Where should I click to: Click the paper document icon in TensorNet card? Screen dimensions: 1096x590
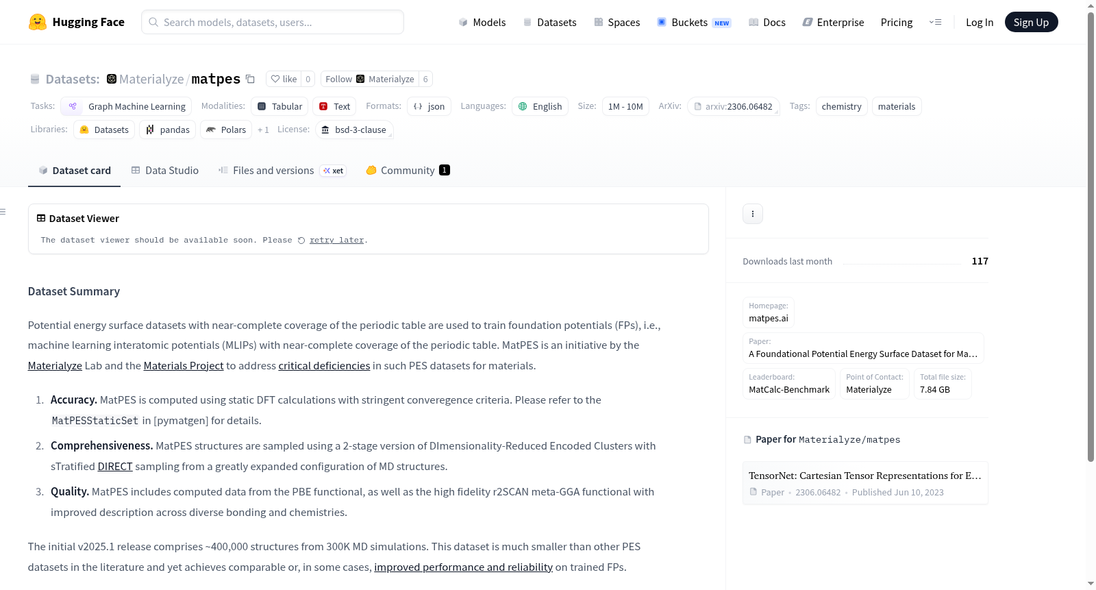pos(754,492)
